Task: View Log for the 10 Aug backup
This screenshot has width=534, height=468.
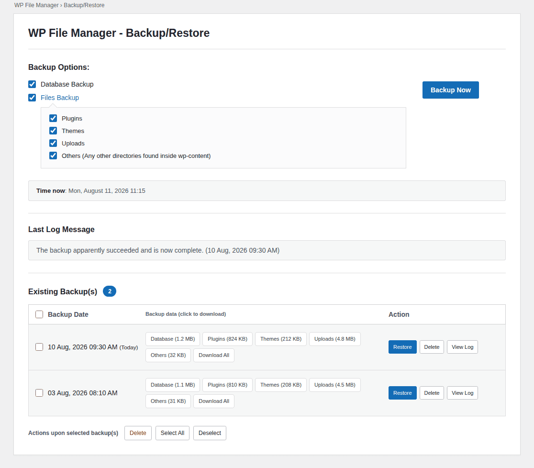Action: click(463, 347)
